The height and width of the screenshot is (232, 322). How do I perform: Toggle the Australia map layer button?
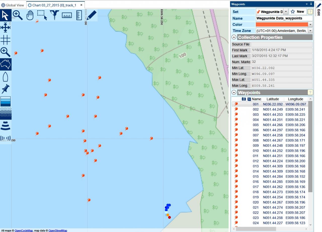(5, 64)
